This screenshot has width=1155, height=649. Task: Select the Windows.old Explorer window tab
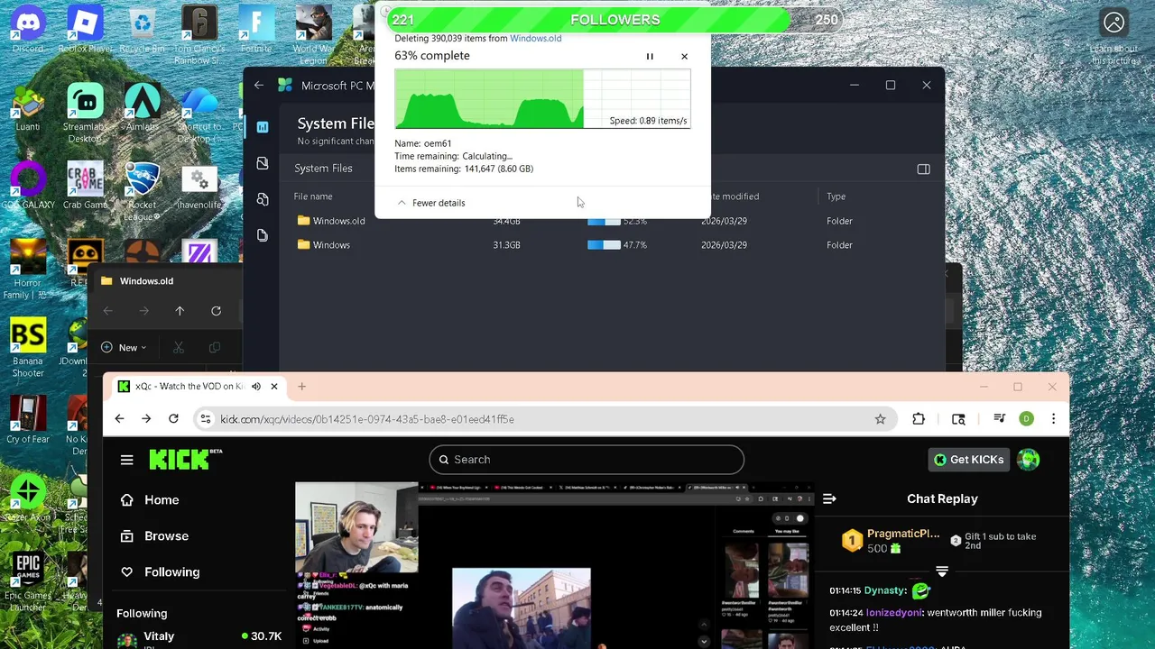click(146, 281)
